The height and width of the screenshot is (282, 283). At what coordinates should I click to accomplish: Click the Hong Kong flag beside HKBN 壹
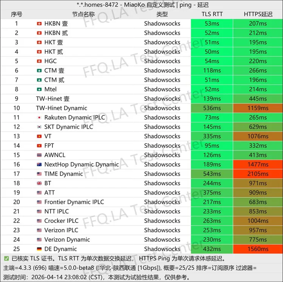coord(39,24)
